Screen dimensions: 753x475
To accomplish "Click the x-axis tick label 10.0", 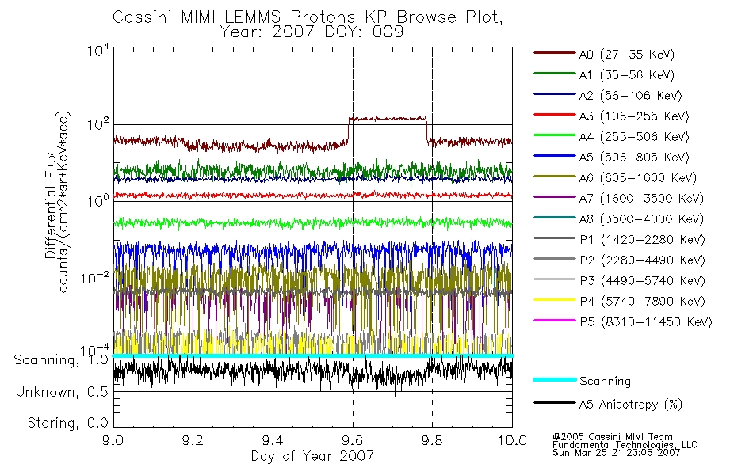I will point(512,440).
